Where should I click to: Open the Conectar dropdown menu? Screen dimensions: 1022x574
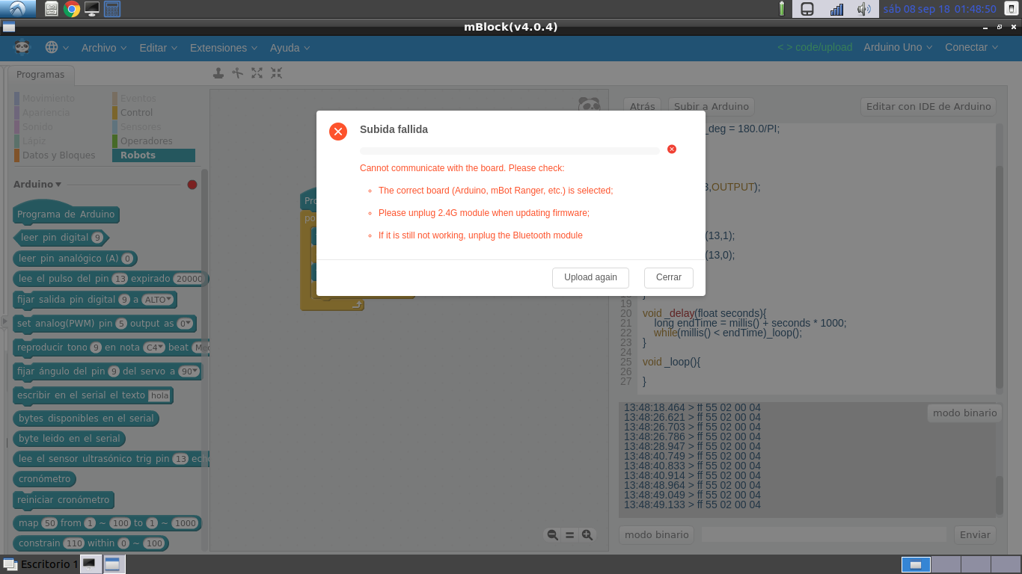click(972, 47)
